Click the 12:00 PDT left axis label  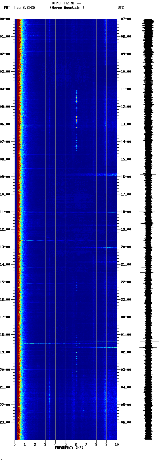click(x=5, y=229)
